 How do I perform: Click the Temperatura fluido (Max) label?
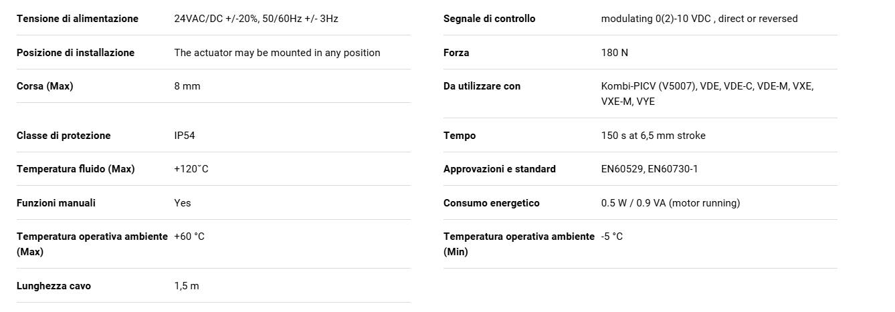(76, 169)
